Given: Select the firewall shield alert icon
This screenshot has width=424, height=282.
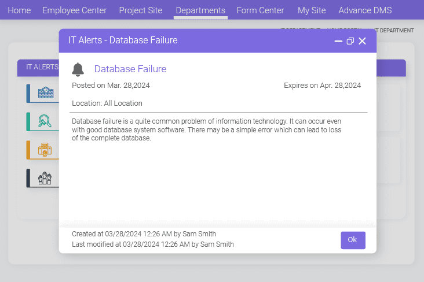Looking at the screenshot, I should click(x=45, y=93).
